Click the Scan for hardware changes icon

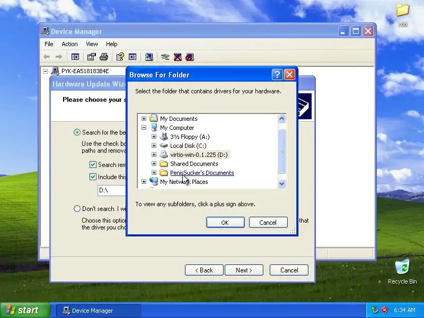click(x=149, y=57)
